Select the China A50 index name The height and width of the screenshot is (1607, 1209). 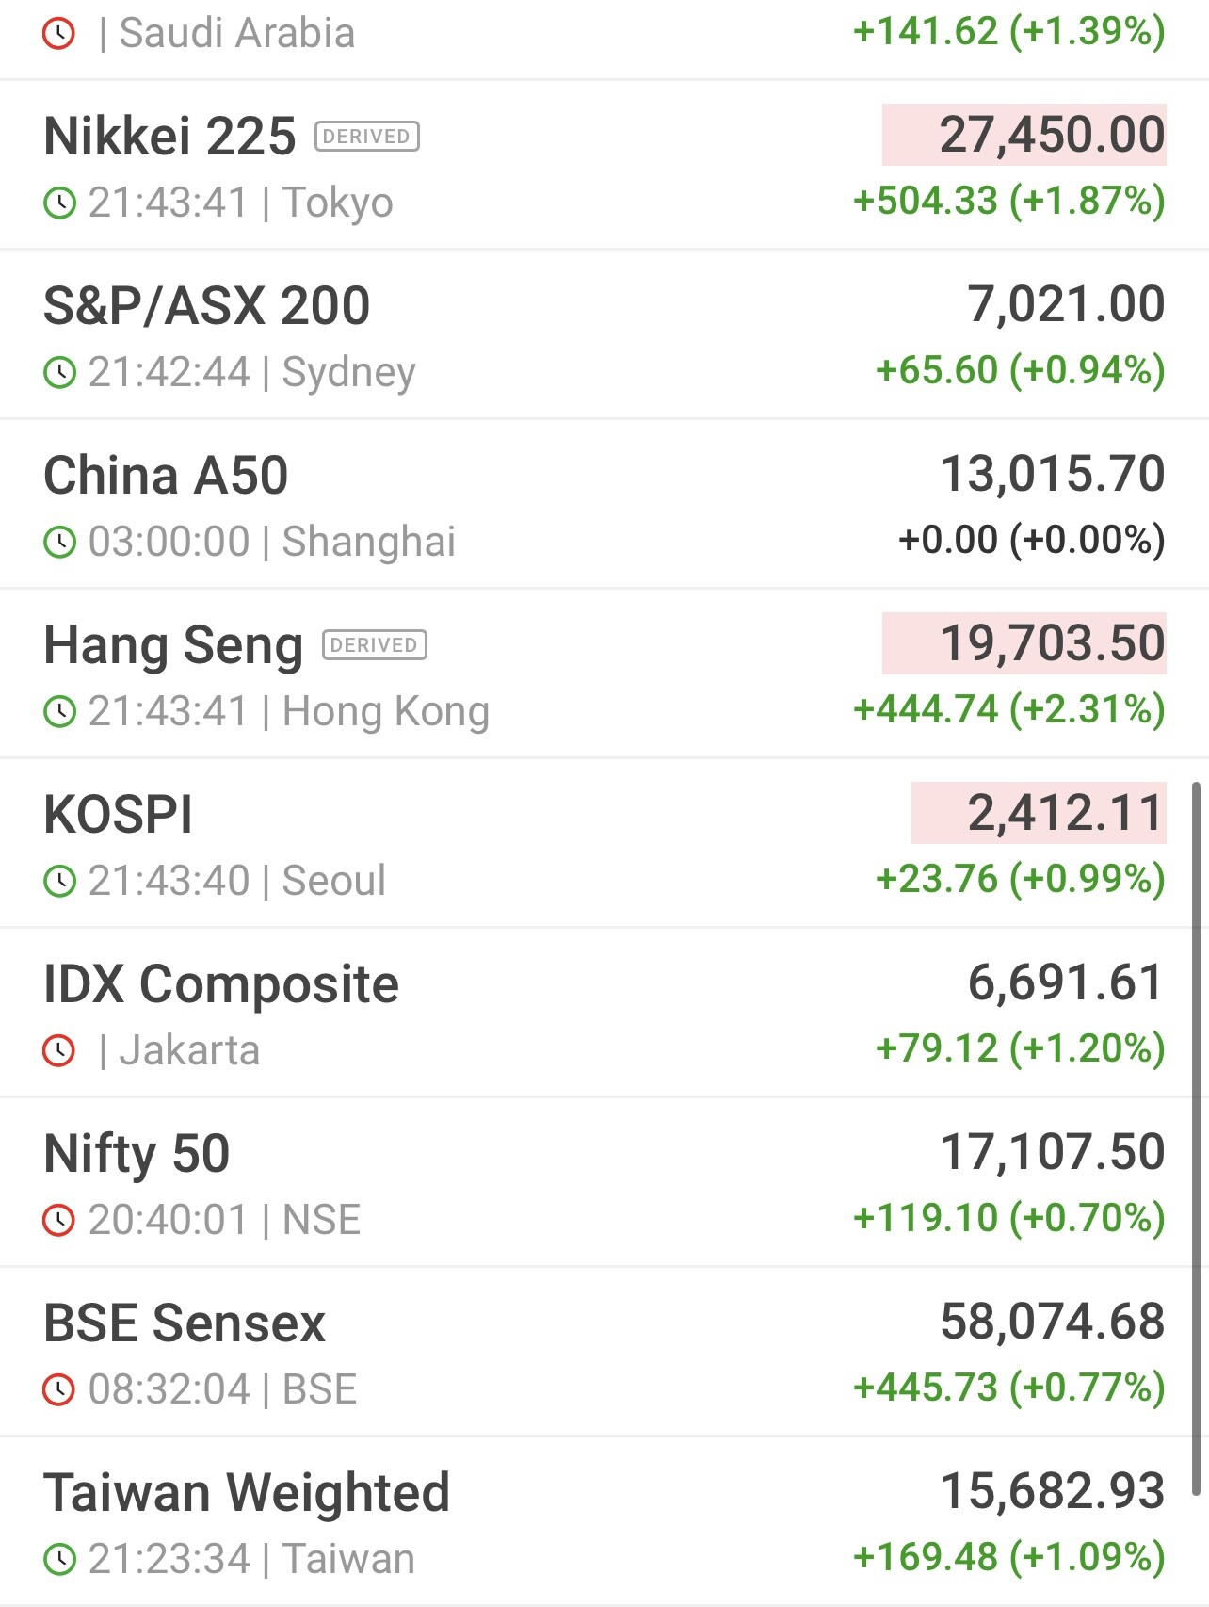point(166,476)
